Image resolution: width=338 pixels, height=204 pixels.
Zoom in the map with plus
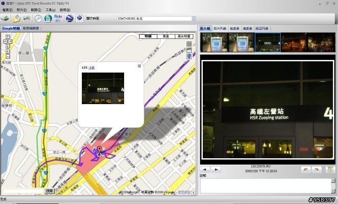(x=8, y=52)
